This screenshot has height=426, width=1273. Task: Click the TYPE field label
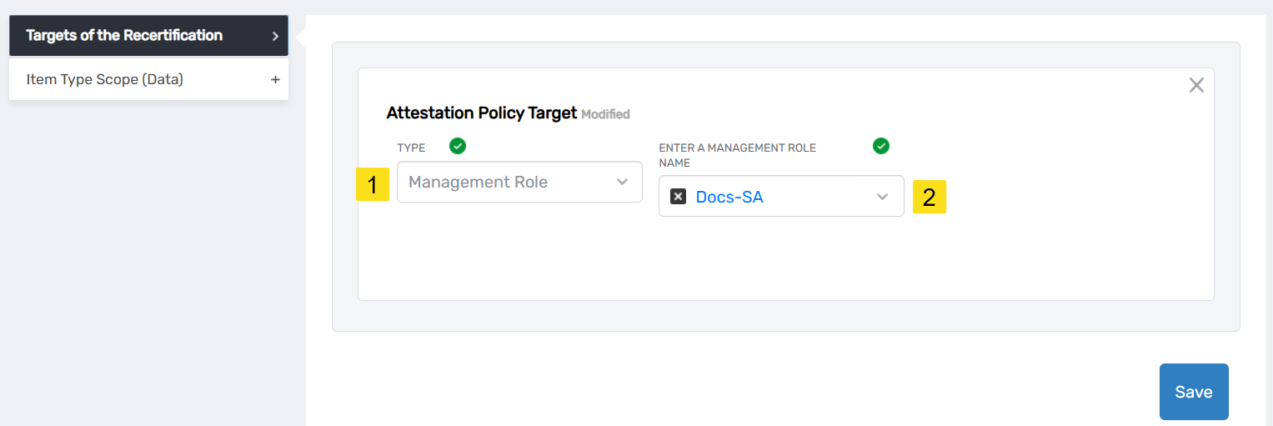(x=411, y=148)
